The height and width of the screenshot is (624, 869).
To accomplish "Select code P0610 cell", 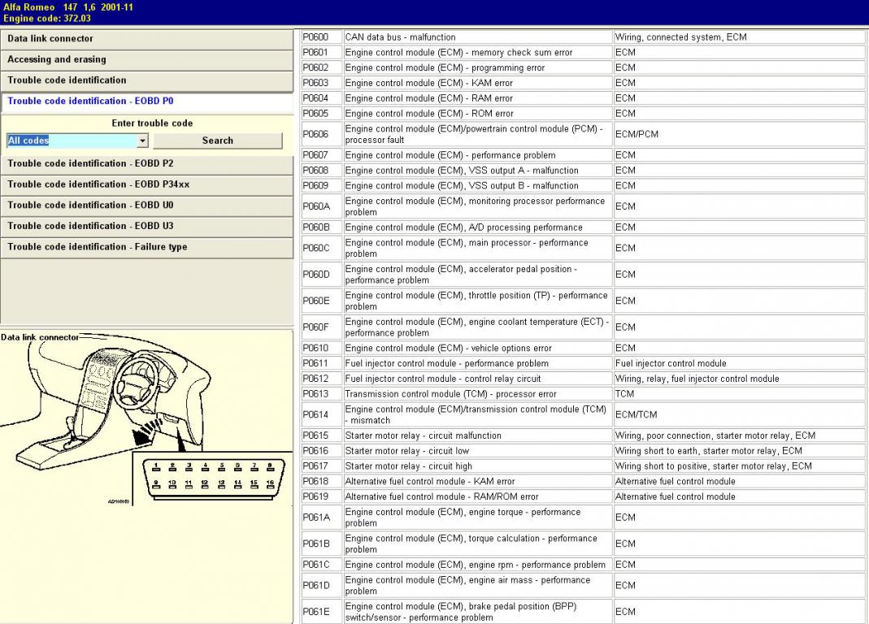I will [321, 348].
